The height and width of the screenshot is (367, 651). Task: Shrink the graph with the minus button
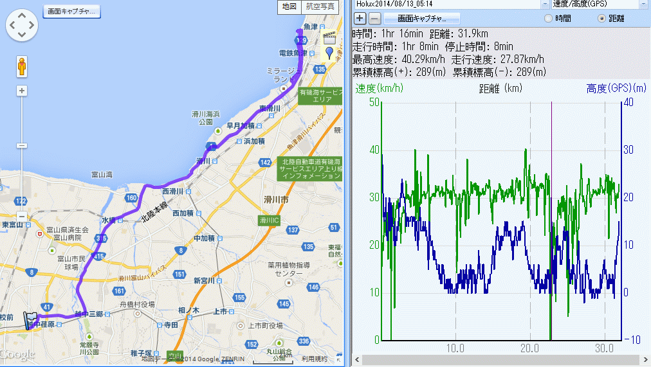point(374,18)
